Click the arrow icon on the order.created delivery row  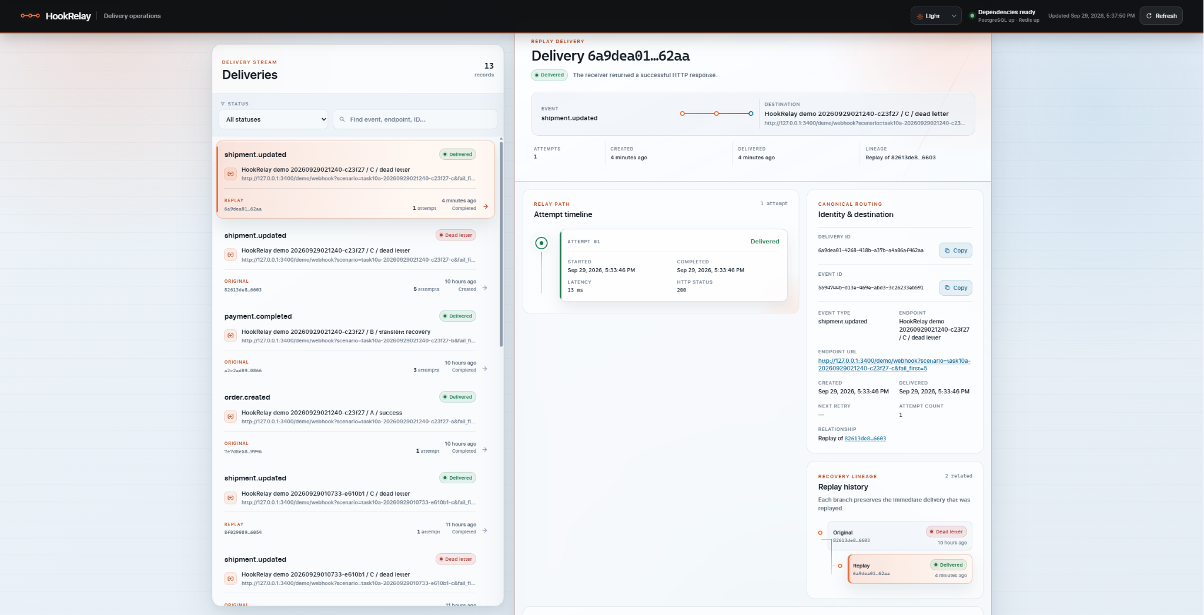point(485,450)
